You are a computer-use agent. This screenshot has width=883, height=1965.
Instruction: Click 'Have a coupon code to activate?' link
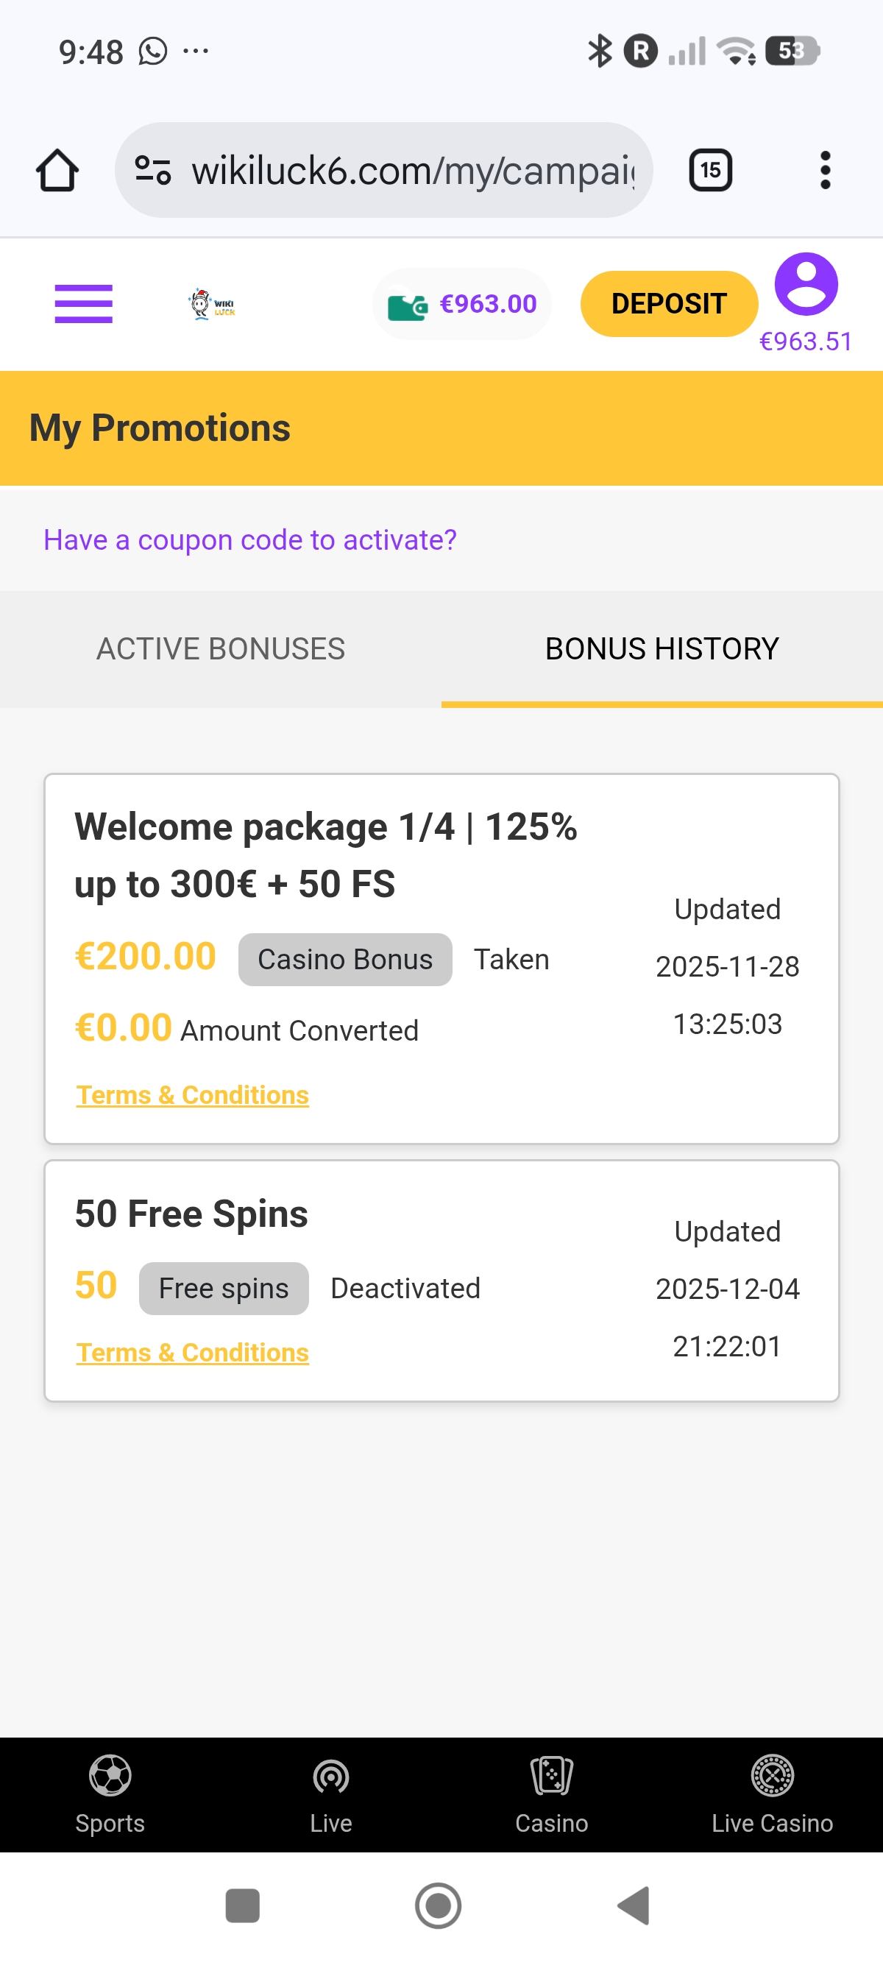pos(250,540)
